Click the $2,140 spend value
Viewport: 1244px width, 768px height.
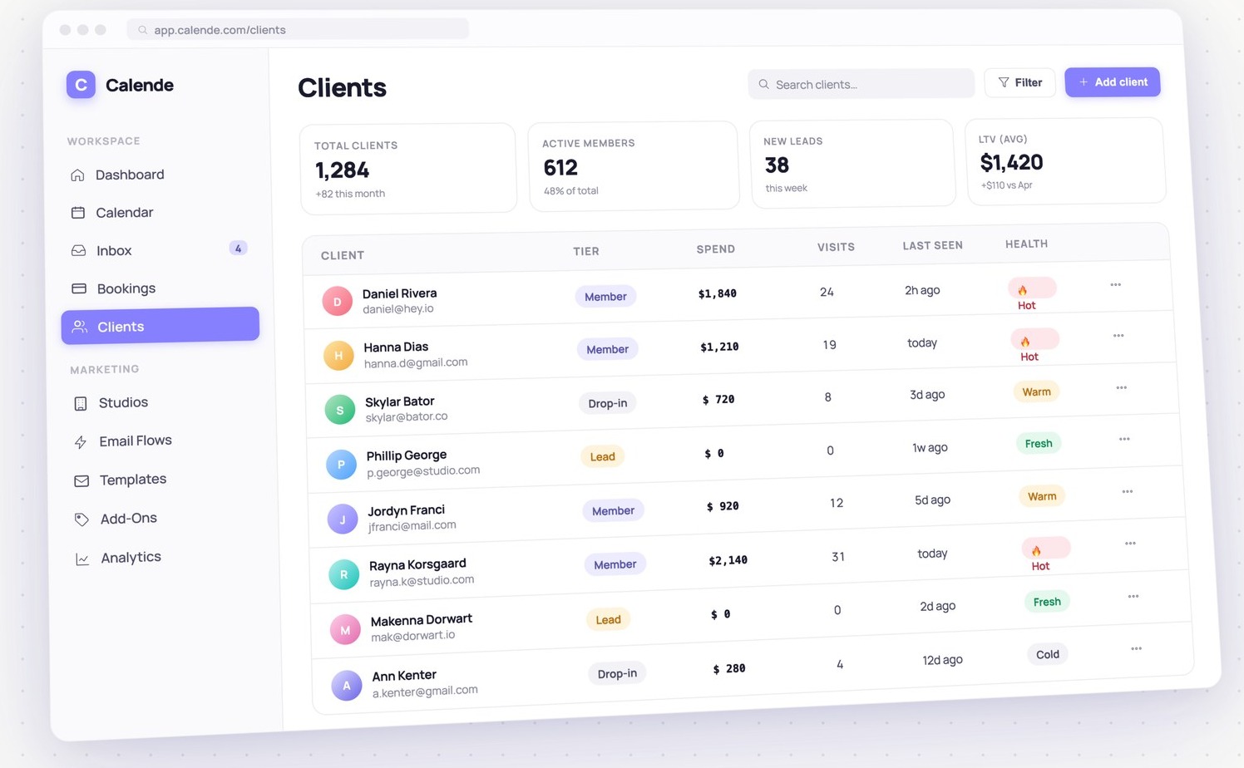728,560
